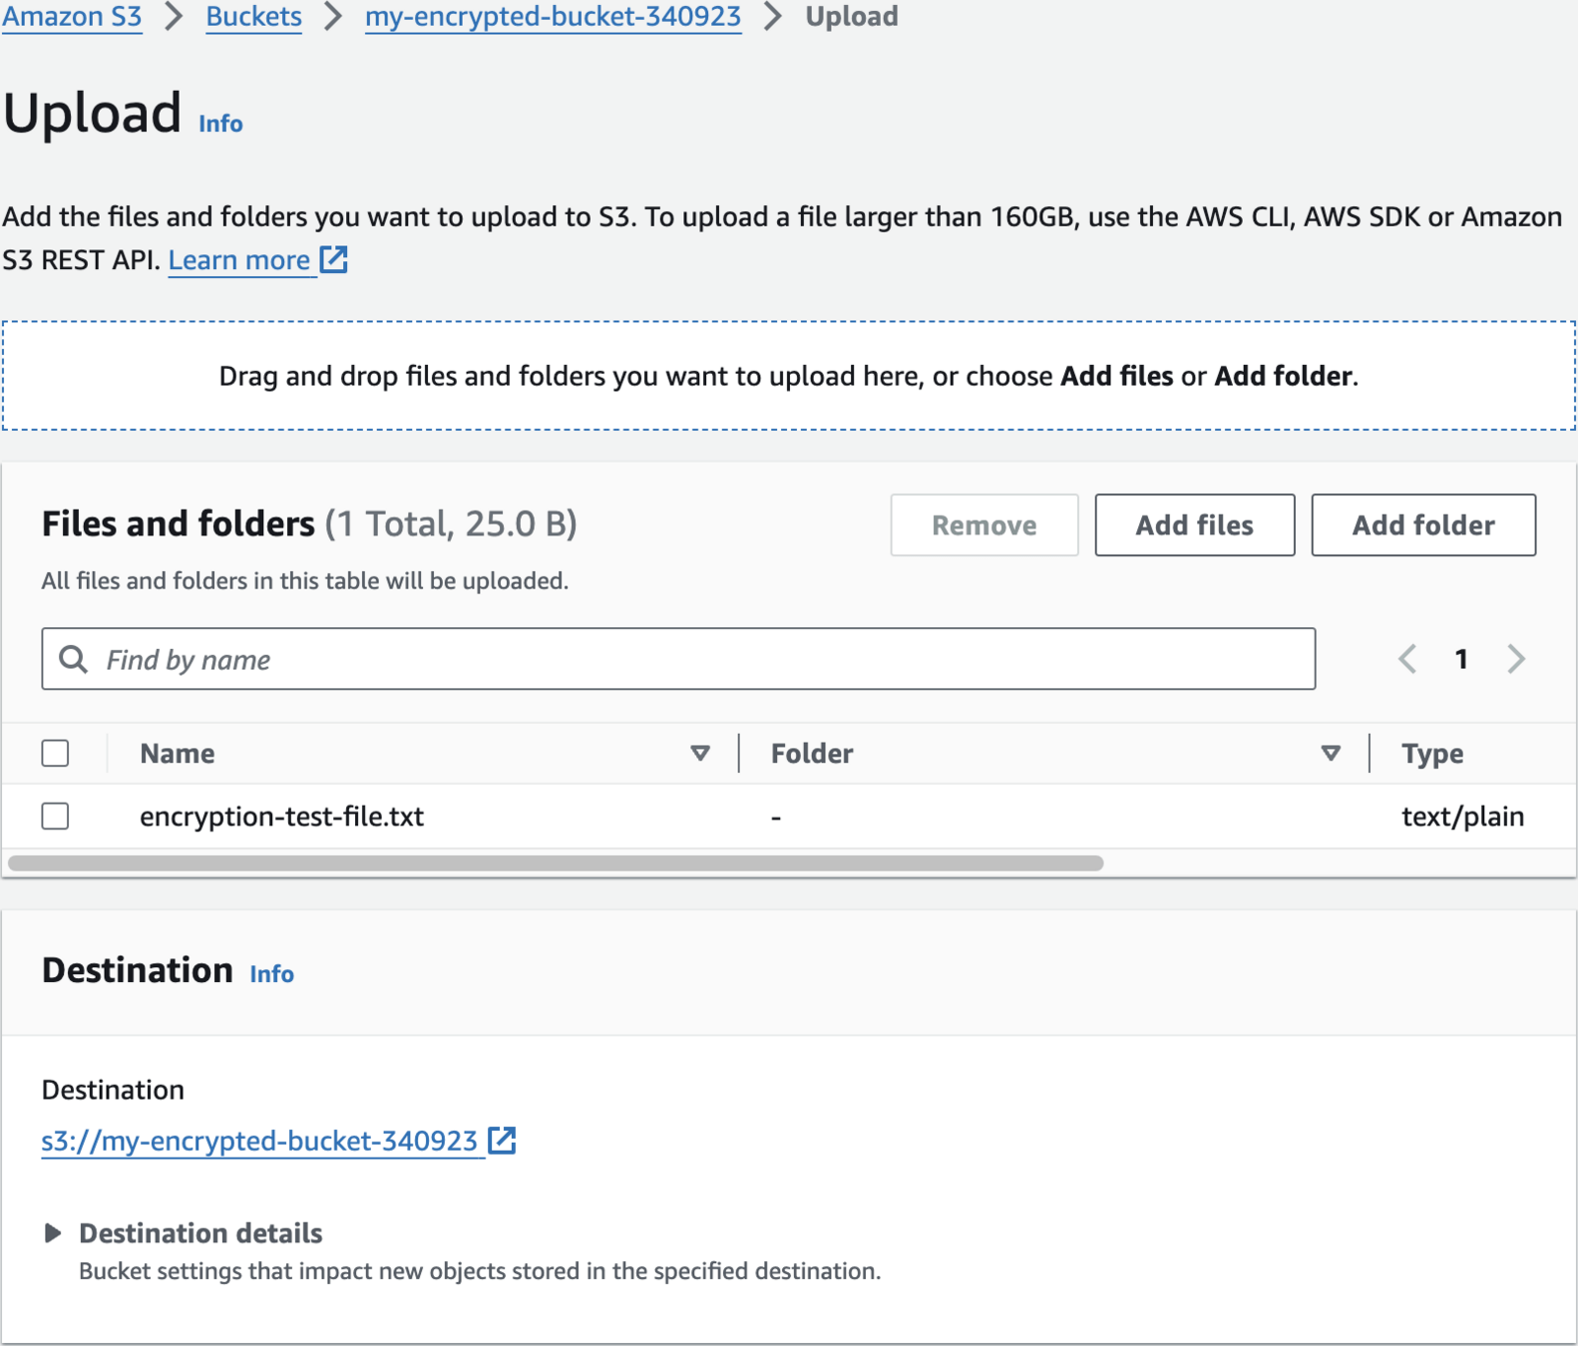
Task: Click the text/plain type cell
Action: (1462, 817)
